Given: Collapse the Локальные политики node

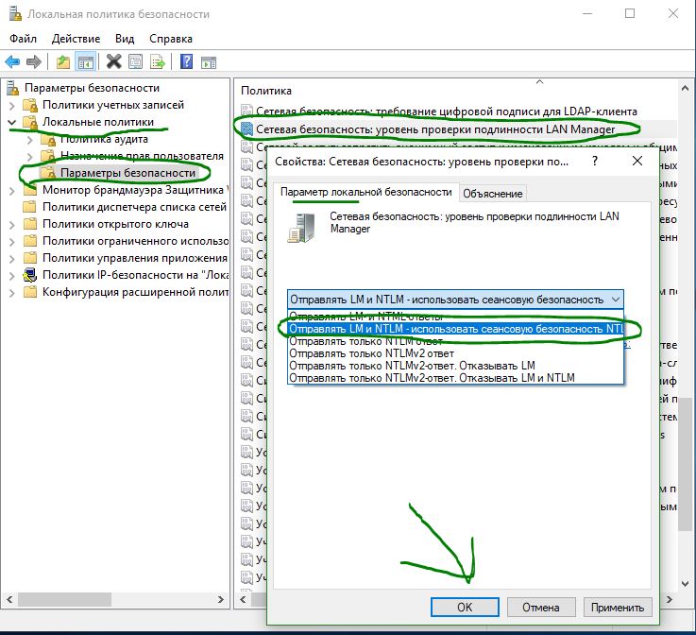Looking at the screenshot, I should coord(12,122).
